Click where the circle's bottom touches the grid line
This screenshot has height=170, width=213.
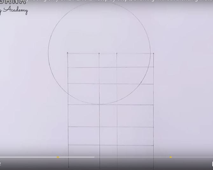[100, 104]
